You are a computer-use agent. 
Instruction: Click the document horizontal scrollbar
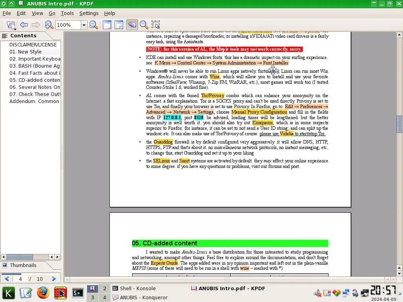point(227,279)
